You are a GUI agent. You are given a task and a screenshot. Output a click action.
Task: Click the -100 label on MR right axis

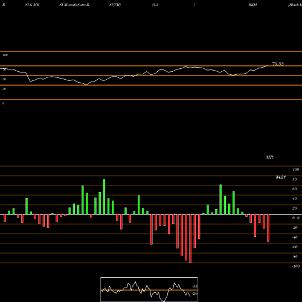pyautogui.click(x=296, y=266)
